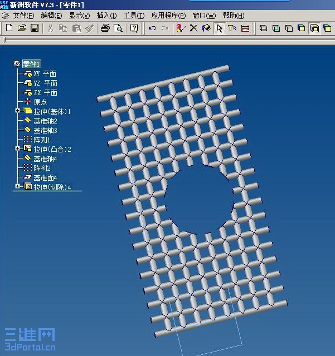
Task: Click the rebuild checkmark icon
Action: pyautogui.click(x=181, y=28)
